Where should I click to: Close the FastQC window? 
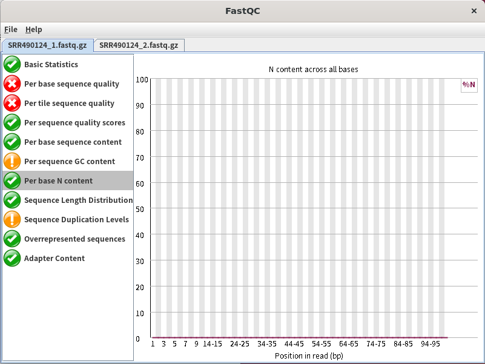474,11
